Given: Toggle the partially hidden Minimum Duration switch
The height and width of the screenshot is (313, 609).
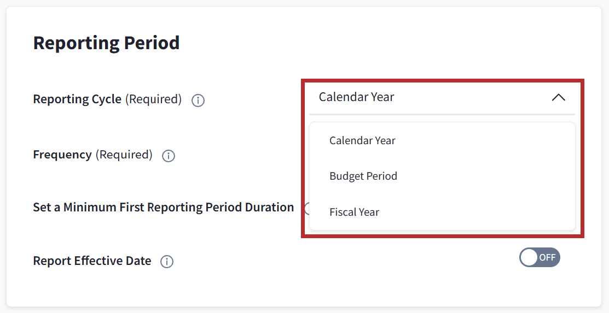Looking at the screenshot, I should (306, 208).
